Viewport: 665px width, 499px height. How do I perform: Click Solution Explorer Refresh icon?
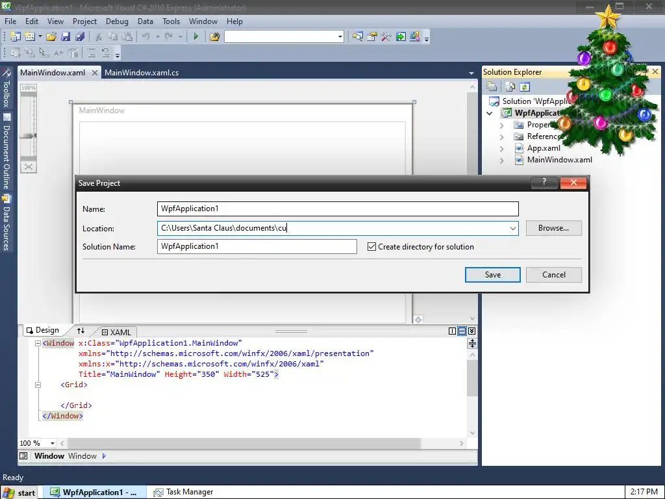(x=525, y=86)
